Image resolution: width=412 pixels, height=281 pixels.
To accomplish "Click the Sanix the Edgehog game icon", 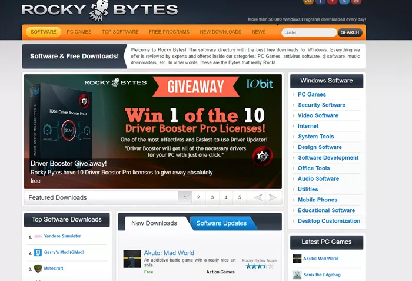I will (x=297, y=275).
